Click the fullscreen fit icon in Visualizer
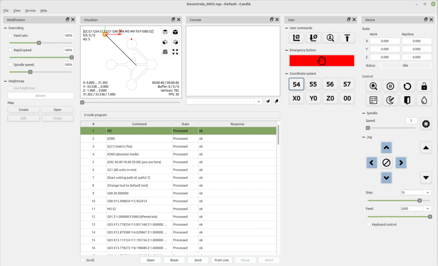This screenshot has height=266, width=438. tap(175, 52)
